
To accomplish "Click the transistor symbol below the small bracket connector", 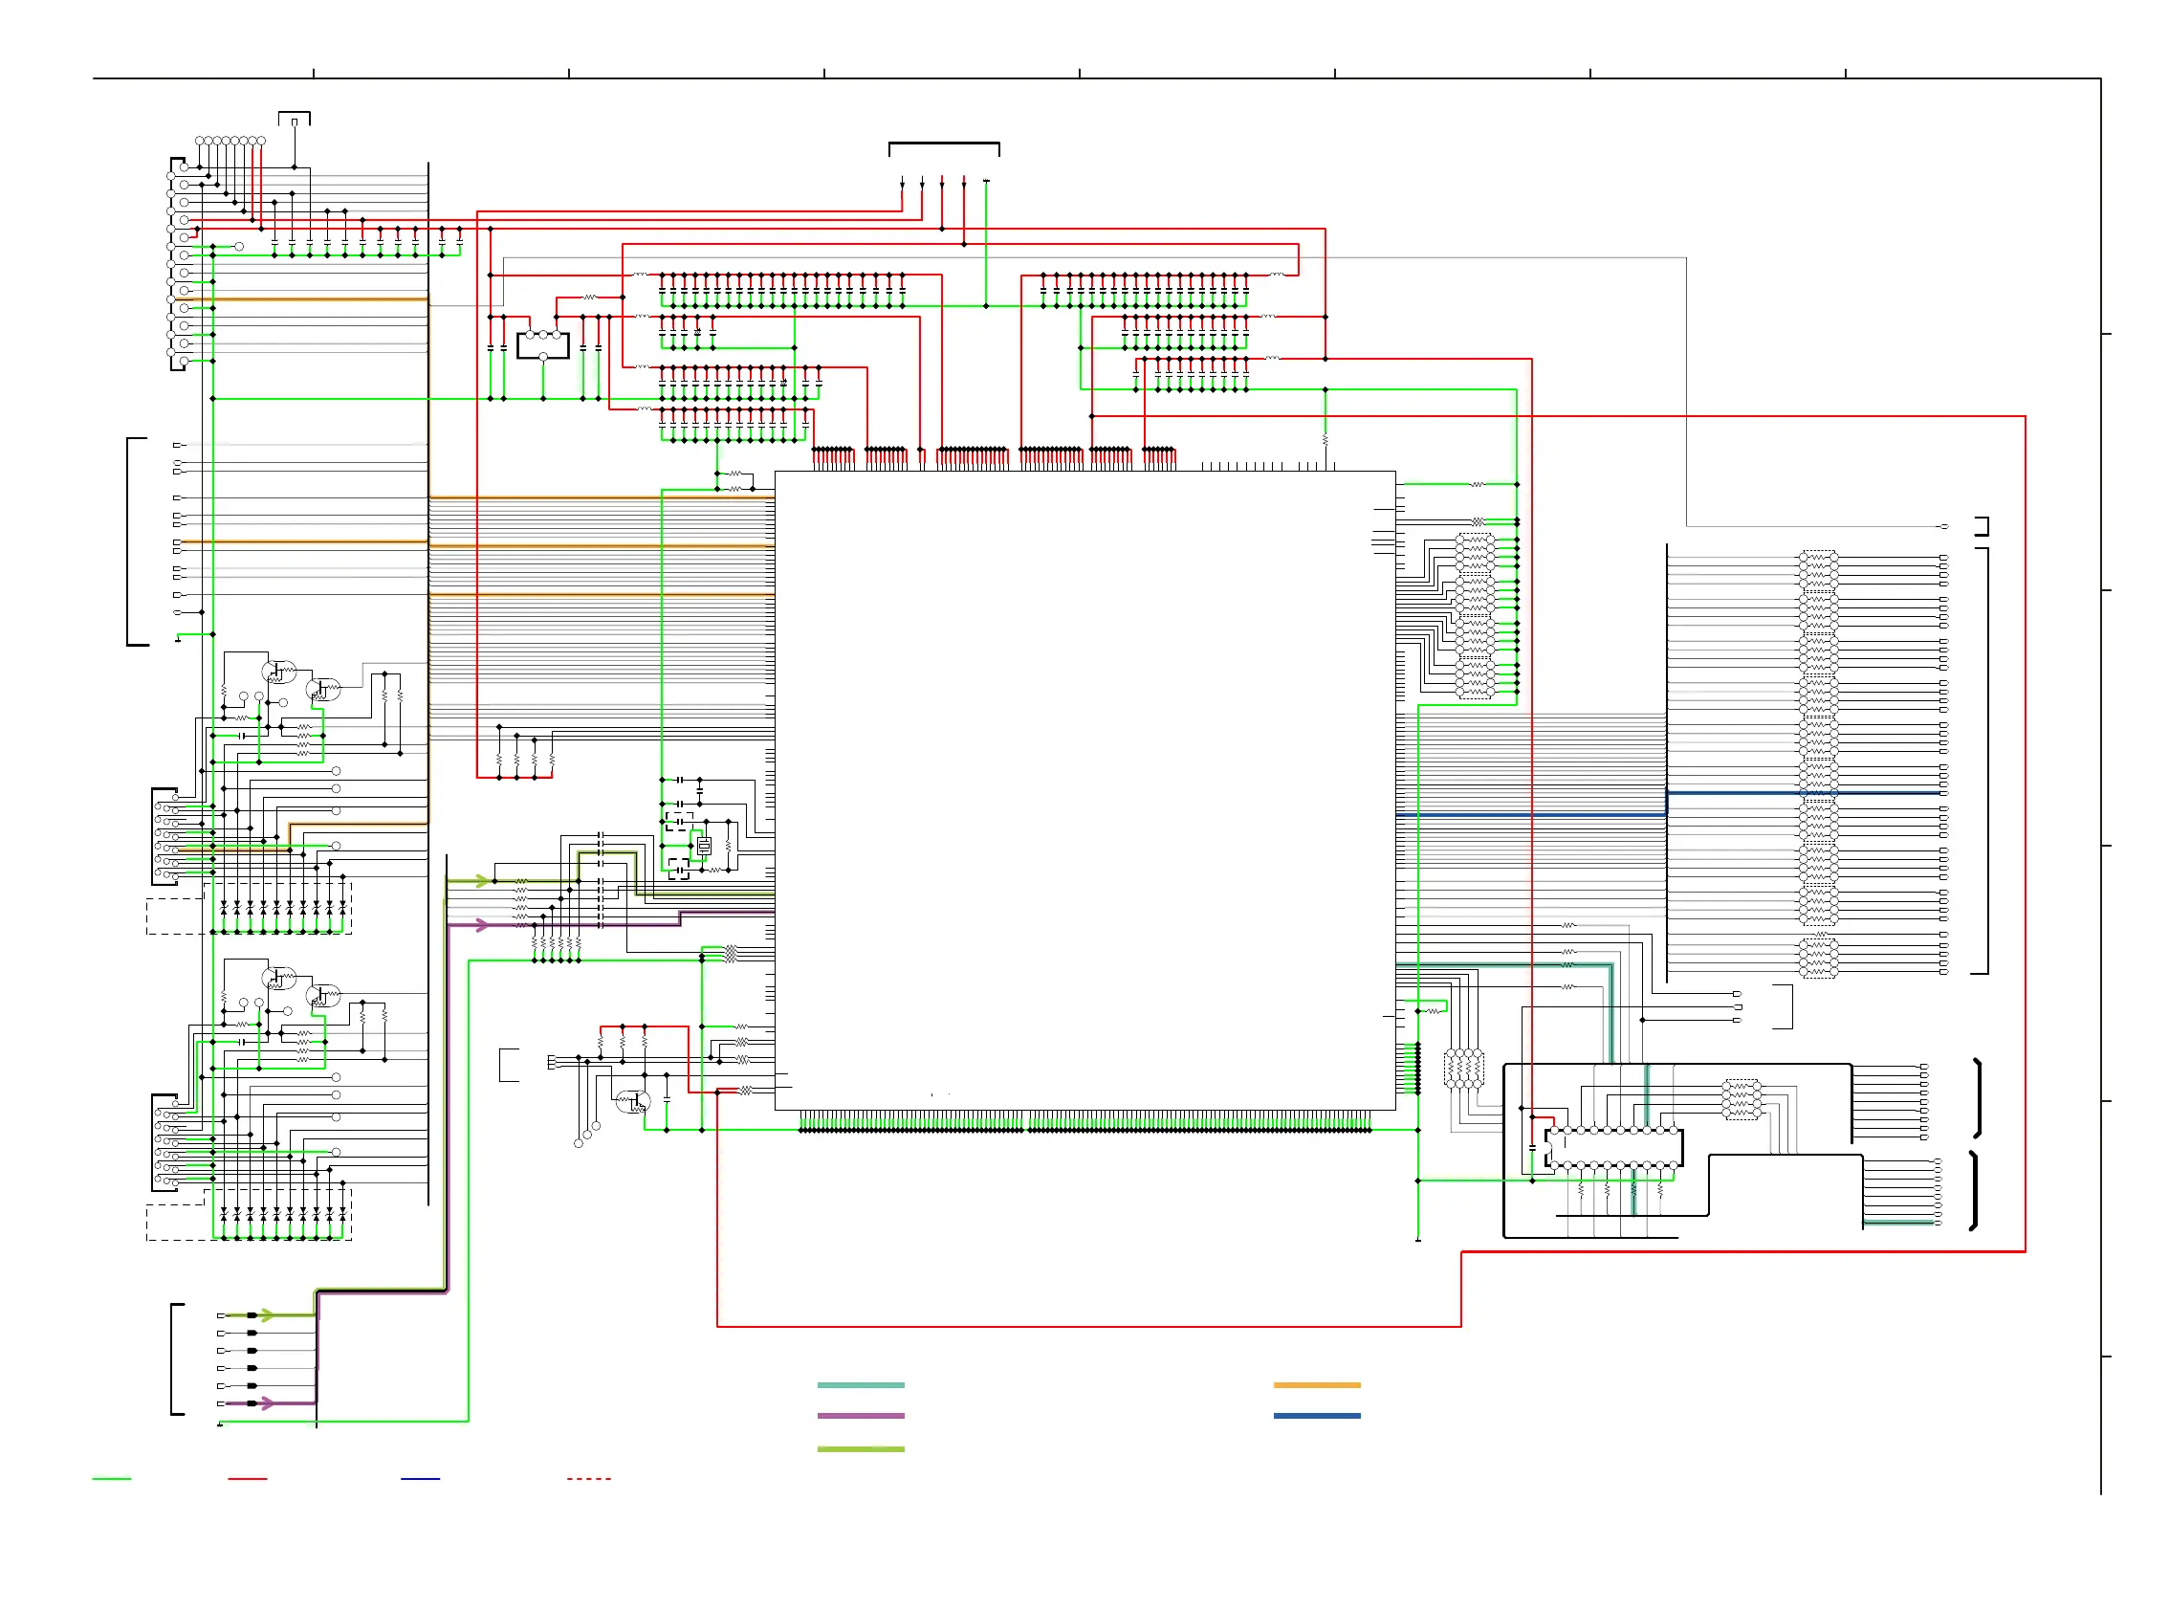I will [634, 1102].
